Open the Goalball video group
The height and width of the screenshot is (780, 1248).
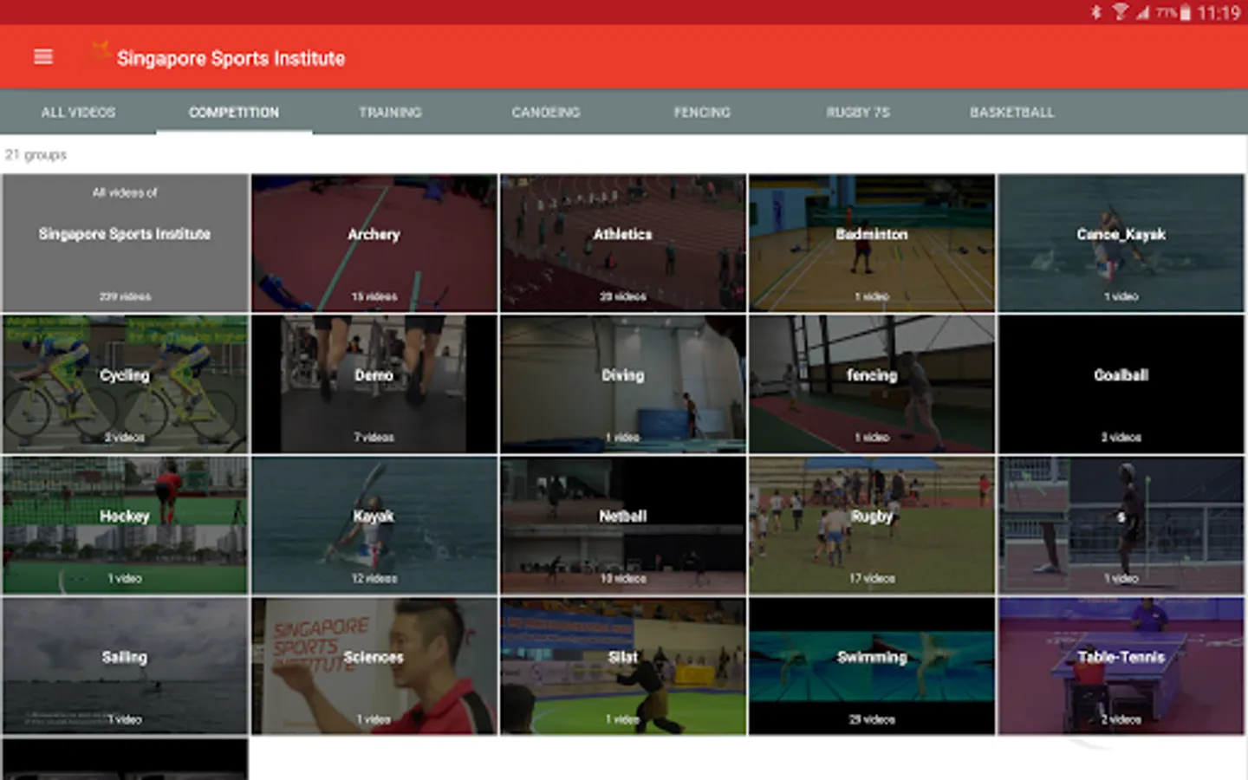[1121, 384]
